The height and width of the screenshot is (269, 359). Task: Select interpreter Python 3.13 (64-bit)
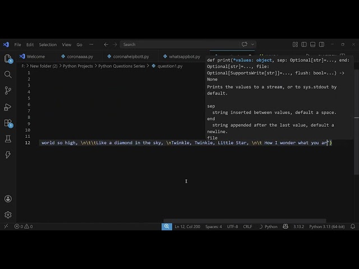click(x=326, y=226)
